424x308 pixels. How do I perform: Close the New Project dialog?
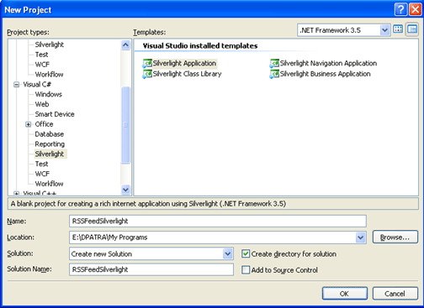click(x=416, y=10)
